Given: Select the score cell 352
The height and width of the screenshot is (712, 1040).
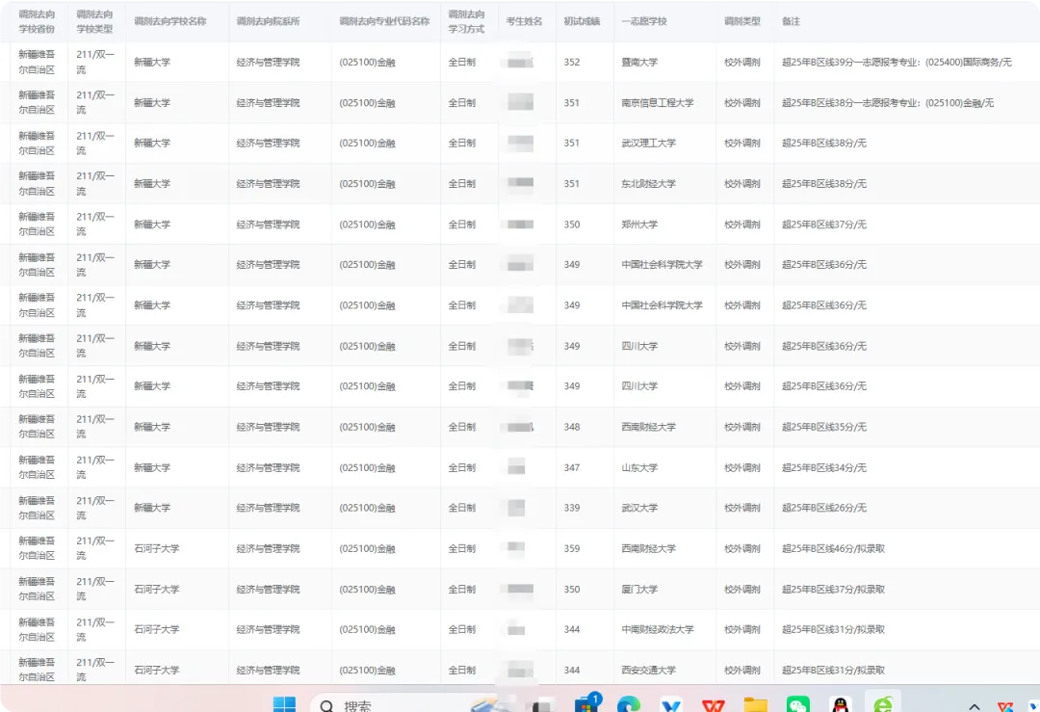Looking at the screenshot, I should [x=572, y=63].
